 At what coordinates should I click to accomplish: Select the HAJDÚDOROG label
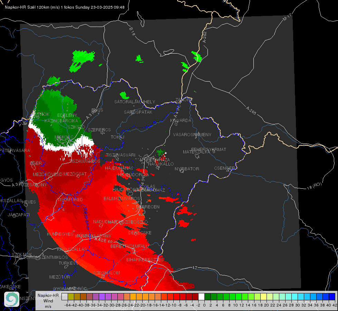click(133, 175)
